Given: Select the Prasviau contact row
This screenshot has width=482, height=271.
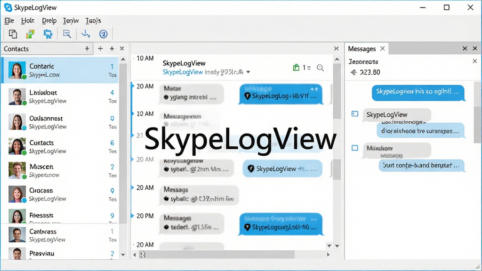Looking at the screenshot, I should pyautogui.click(x=61, y=254).
